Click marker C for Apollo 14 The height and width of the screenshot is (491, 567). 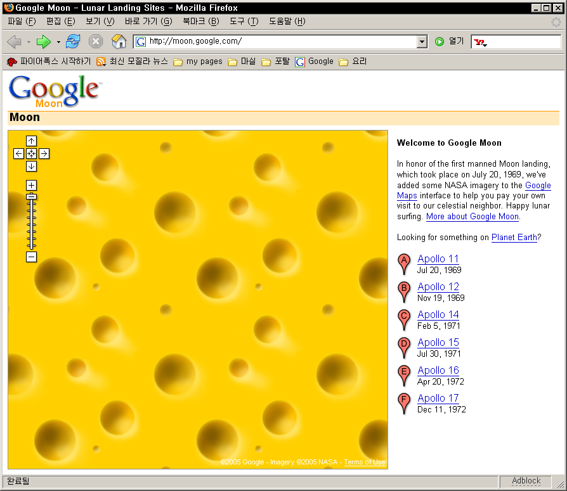click(x=404, y=319)
